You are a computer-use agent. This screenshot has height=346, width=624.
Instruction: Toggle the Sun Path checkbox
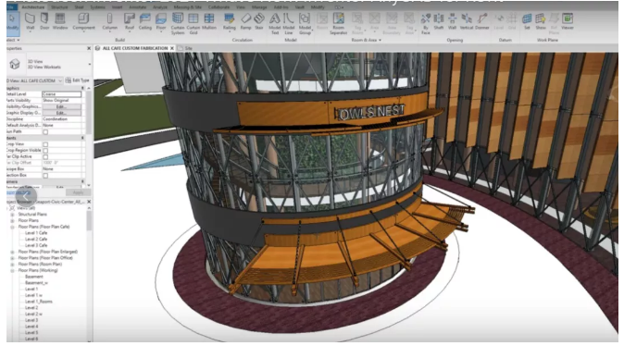[x=45, y=131]
